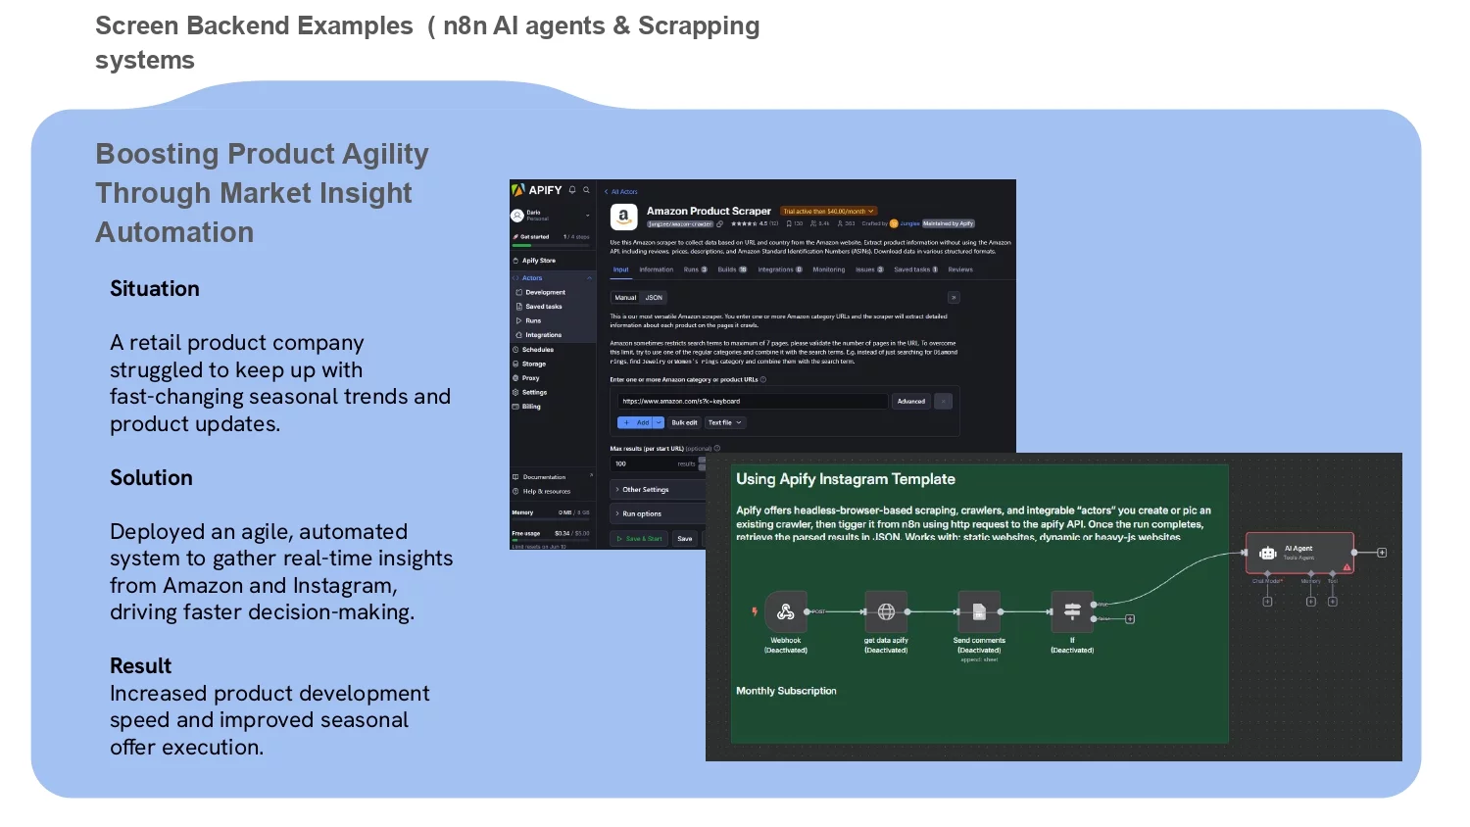Click the Max results 100 field
The image size is (1470, 827).
click(x=658, y=463)
